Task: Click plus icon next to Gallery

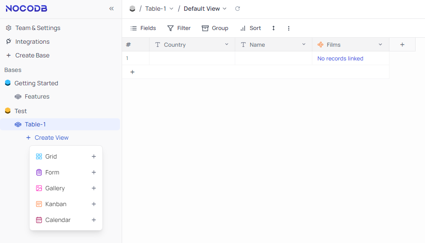Action: pos(94,188)
